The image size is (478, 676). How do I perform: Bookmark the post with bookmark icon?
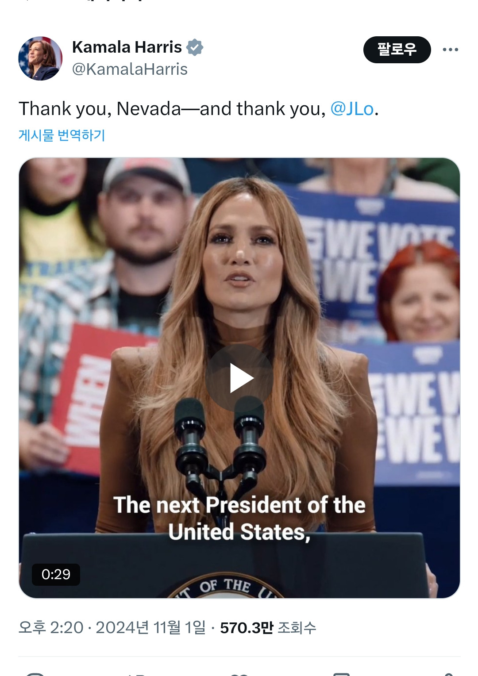[341, 673]
